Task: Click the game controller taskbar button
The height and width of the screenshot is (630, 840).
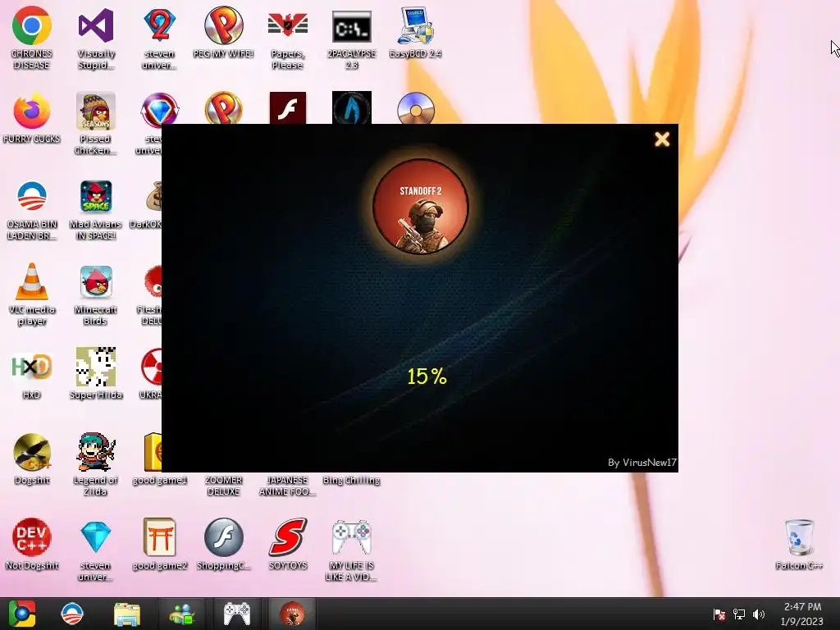Action: [236, 614]
